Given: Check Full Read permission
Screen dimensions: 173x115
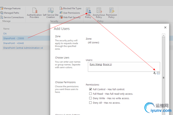Looking at the screenshot, I should 90,94.
